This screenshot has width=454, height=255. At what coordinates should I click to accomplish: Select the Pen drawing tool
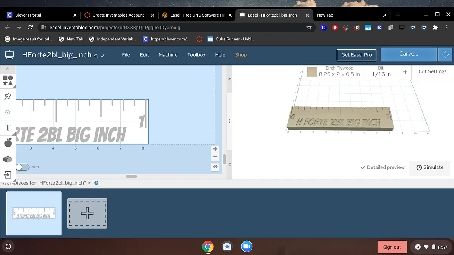click(x=8, y=97)
